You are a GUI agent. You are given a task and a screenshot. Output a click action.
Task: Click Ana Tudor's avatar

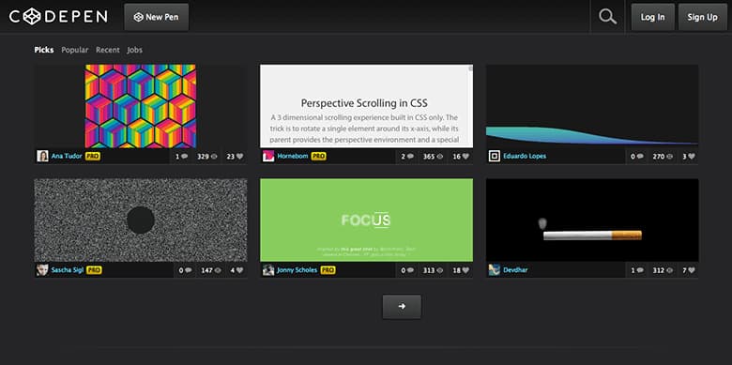click(42, 157)
